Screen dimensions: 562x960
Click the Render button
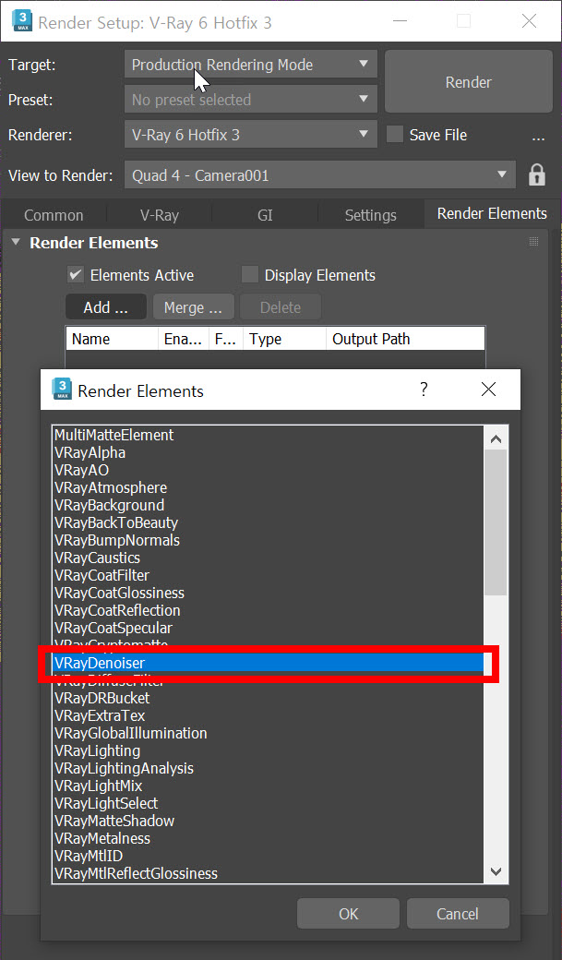(469, 82)
